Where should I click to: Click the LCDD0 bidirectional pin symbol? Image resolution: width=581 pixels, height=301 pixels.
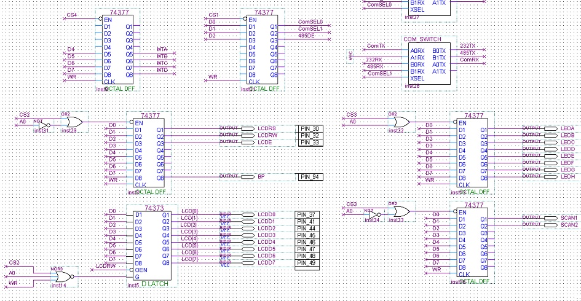(x=247, y=214)
